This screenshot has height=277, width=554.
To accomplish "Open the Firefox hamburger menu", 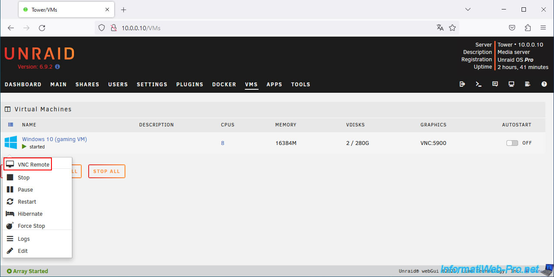I will [543, 28].
